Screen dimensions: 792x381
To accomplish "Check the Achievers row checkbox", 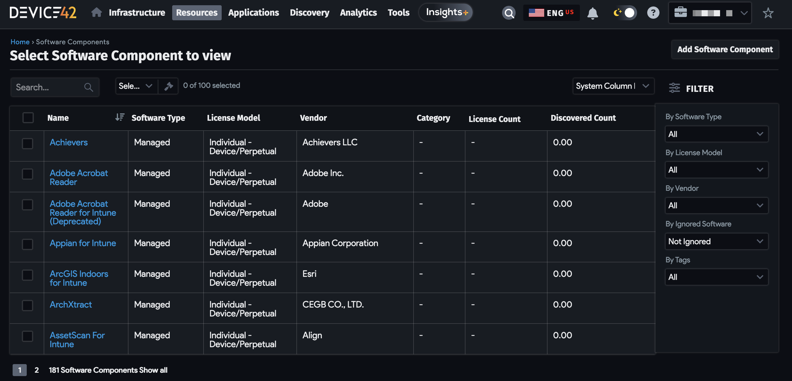I will pyautogui.click(x=28, y=143).
